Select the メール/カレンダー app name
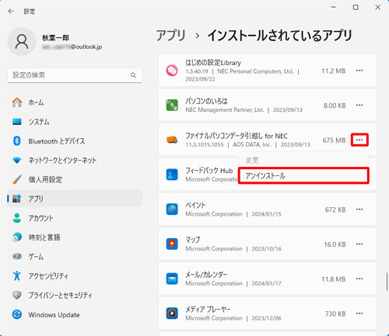The image size is (389, 336). [x=206, y=275]
